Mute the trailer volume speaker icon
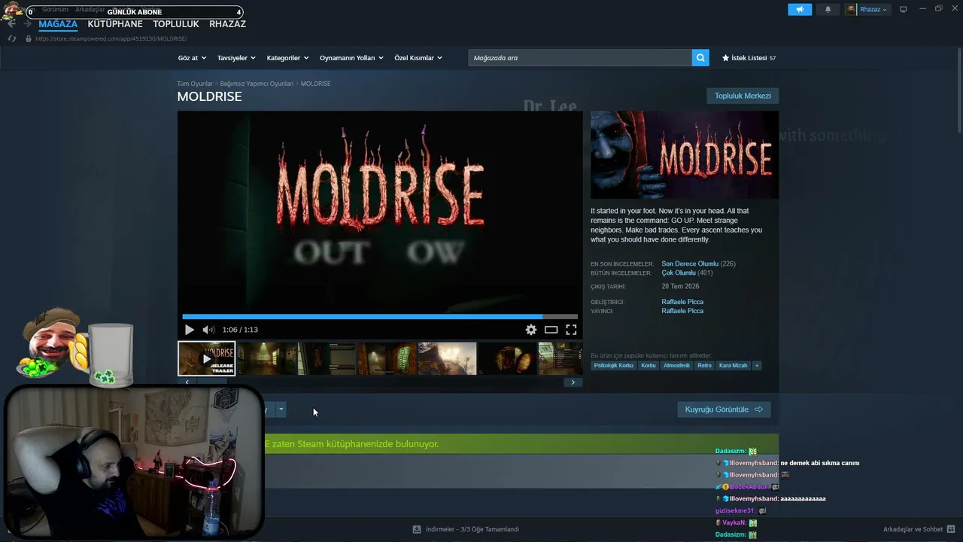The width and height of the screenshot is (963, 542). pyautogui.click(x=208, y=330)
